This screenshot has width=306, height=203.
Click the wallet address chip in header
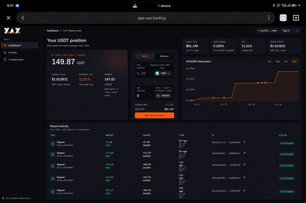267,30
